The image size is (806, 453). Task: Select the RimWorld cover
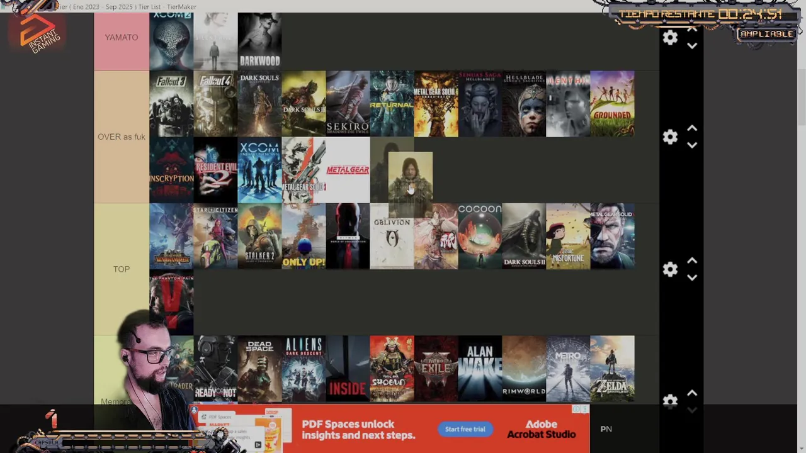pos(524,369)
